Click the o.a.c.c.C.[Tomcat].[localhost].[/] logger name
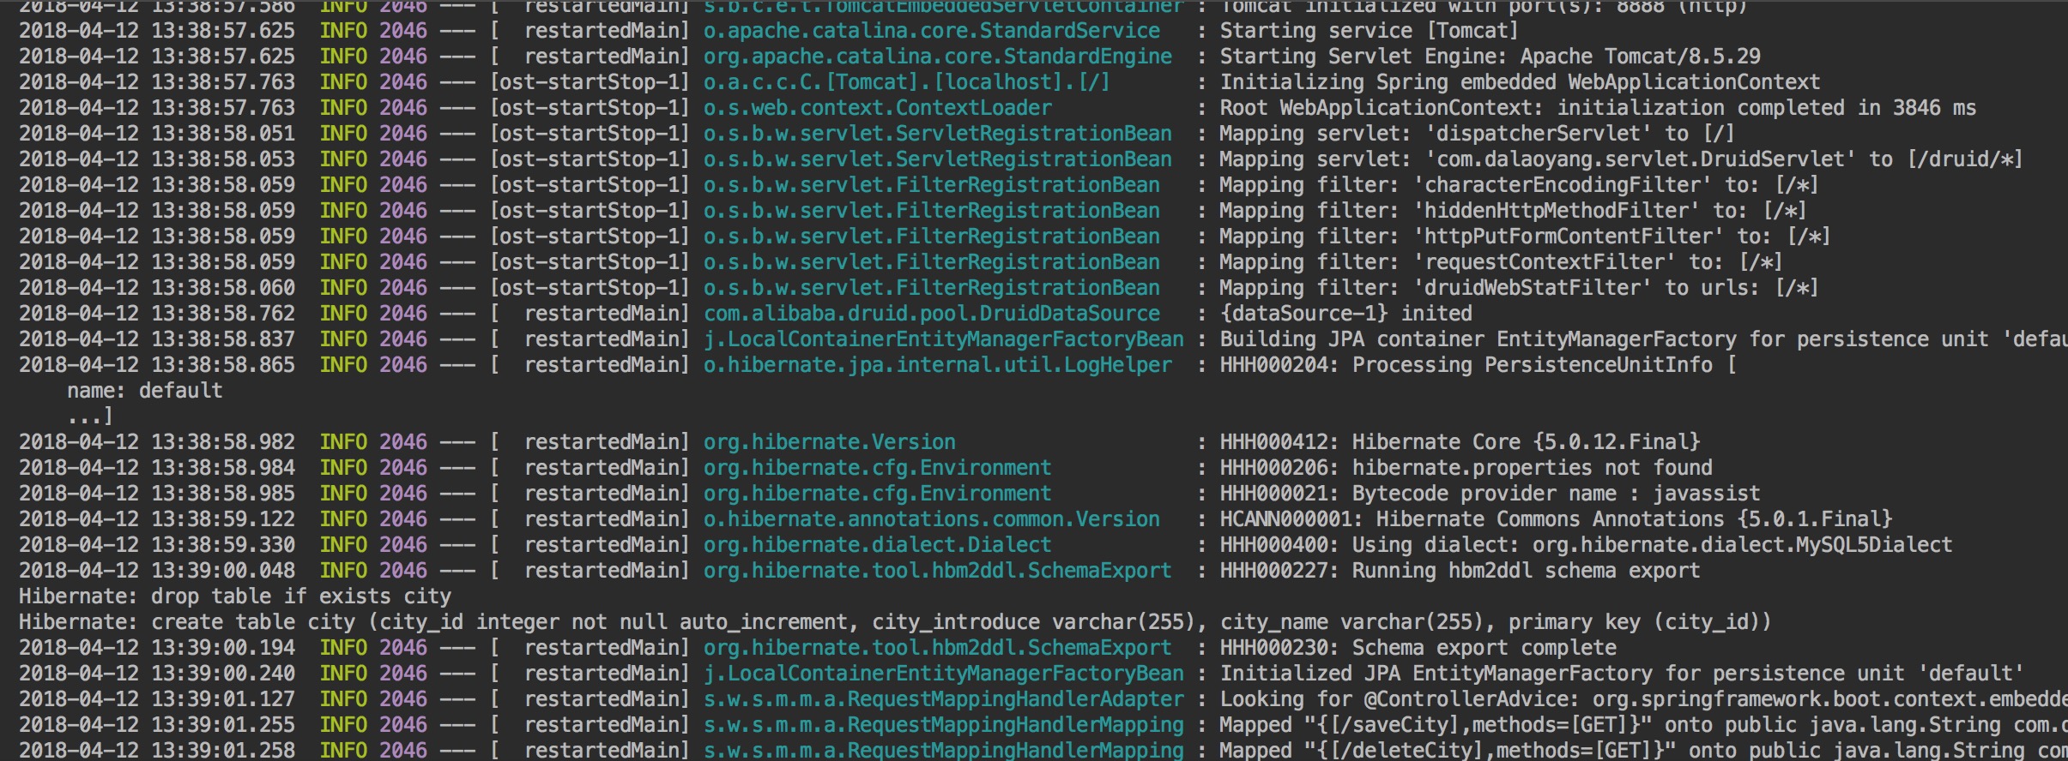Screen dimensions: 2068x761 pos(906,82)
